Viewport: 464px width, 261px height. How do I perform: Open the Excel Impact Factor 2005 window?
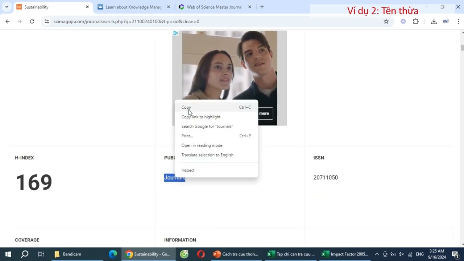point(345,254)
